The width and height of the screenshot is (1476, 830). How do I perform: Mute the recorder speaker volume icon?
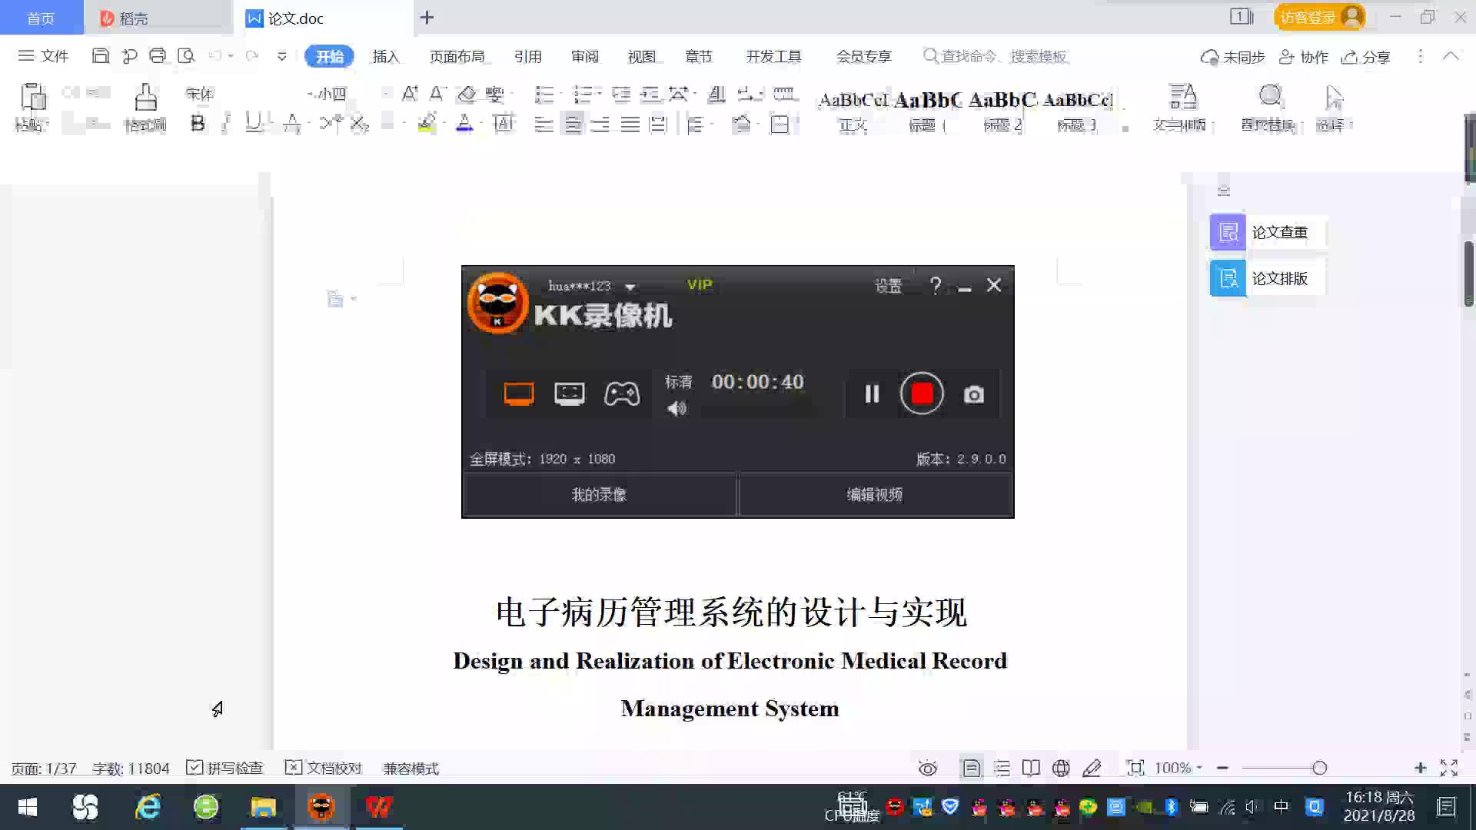click(x=676, y=409)
